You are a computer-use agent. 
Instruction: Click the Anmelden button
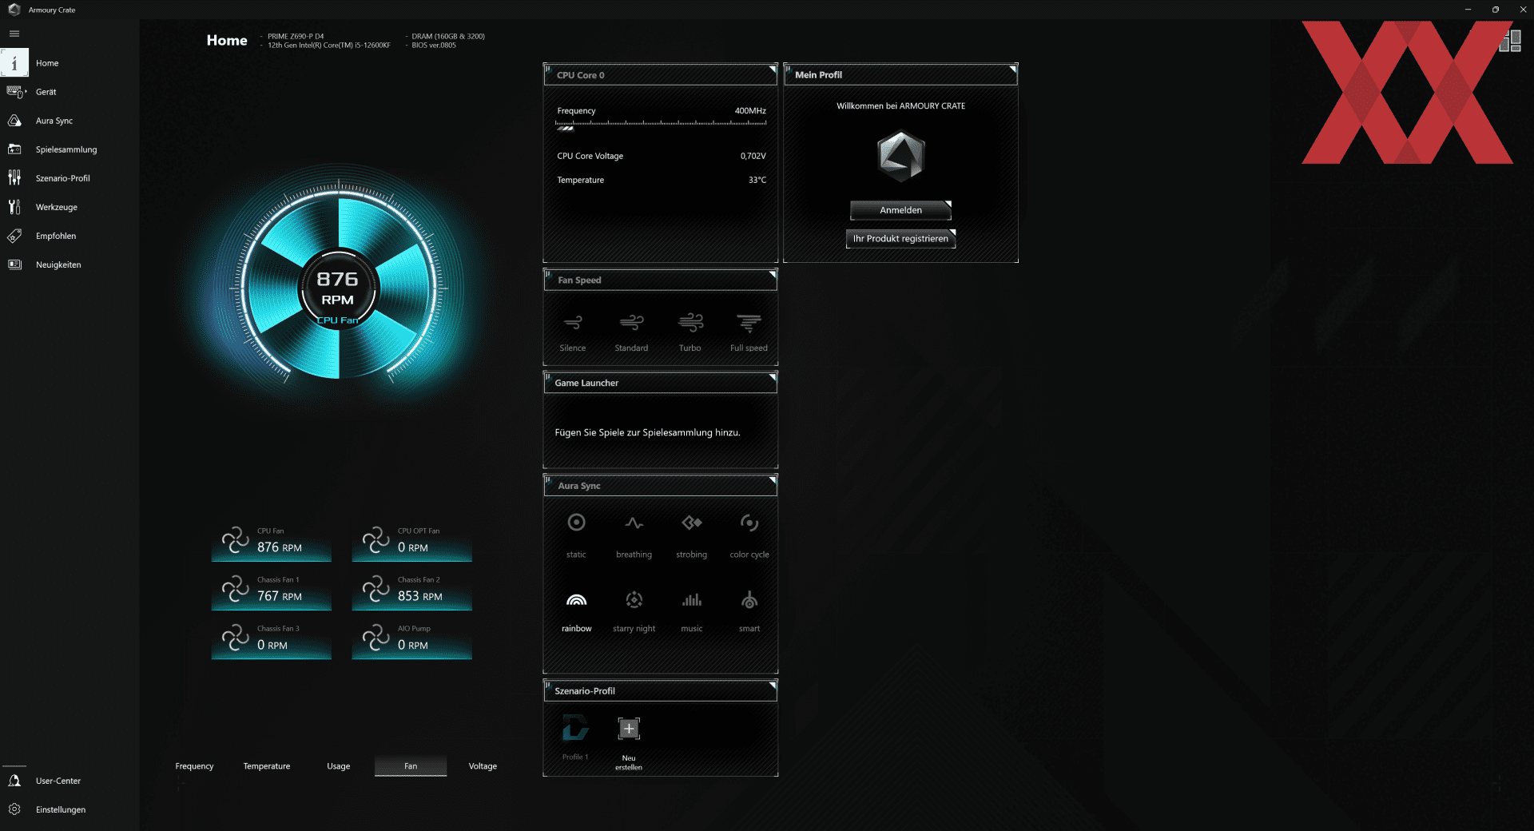tap(900, 210)
